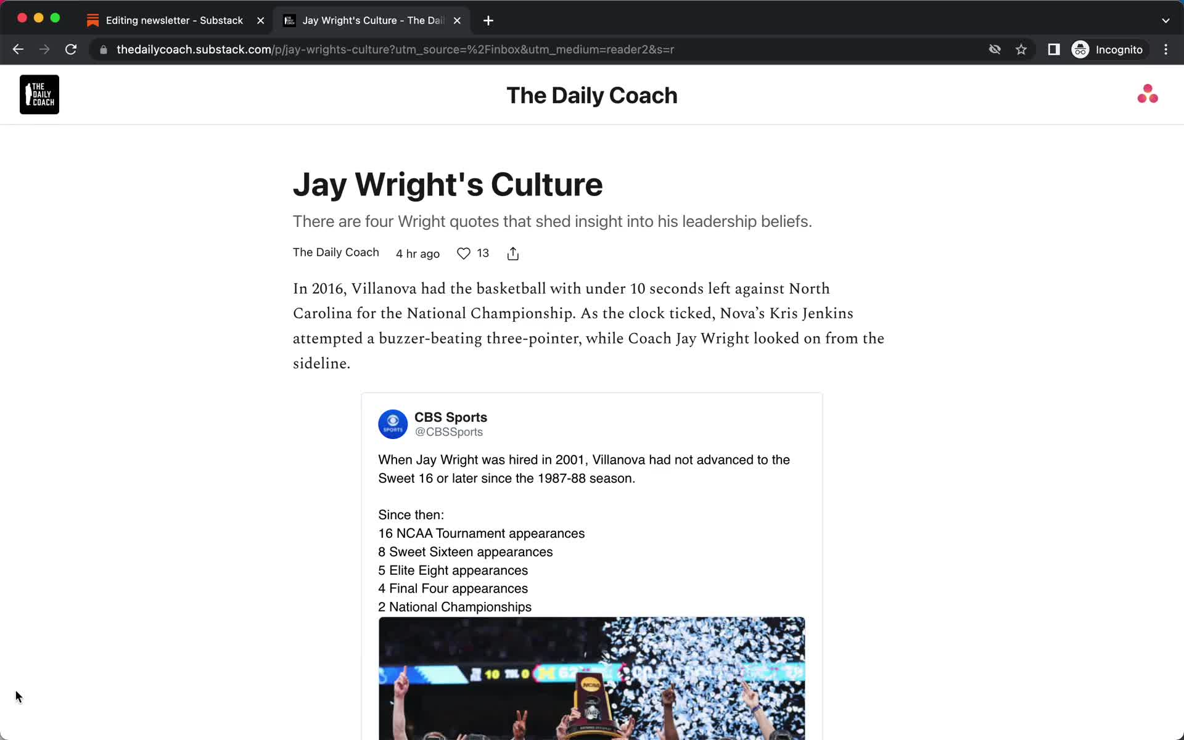Select the 'Editing newsletter - Substack' tab
The width and height of the screenshot is (1184, 740).
point(175,20)
